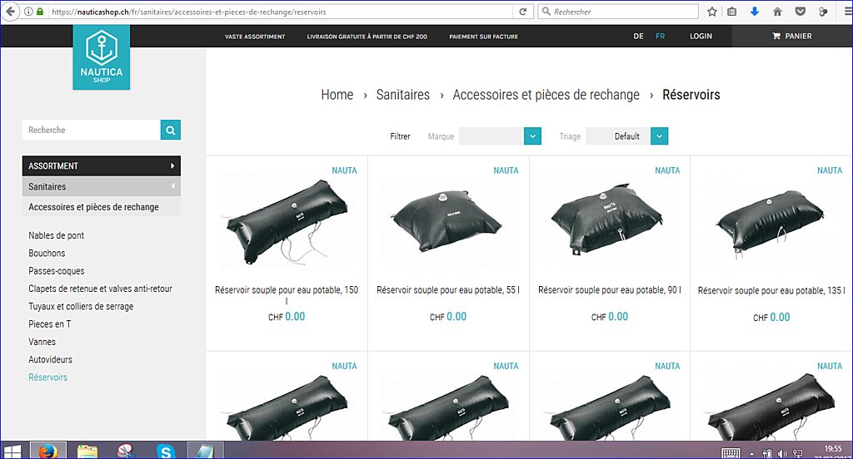Open the Panier shopping cart

(x=792, y=36)
